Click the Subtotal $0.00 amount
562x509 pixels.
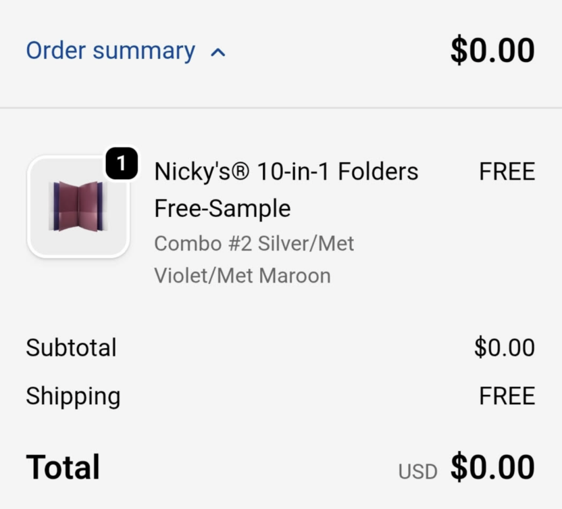coord(504,347)
